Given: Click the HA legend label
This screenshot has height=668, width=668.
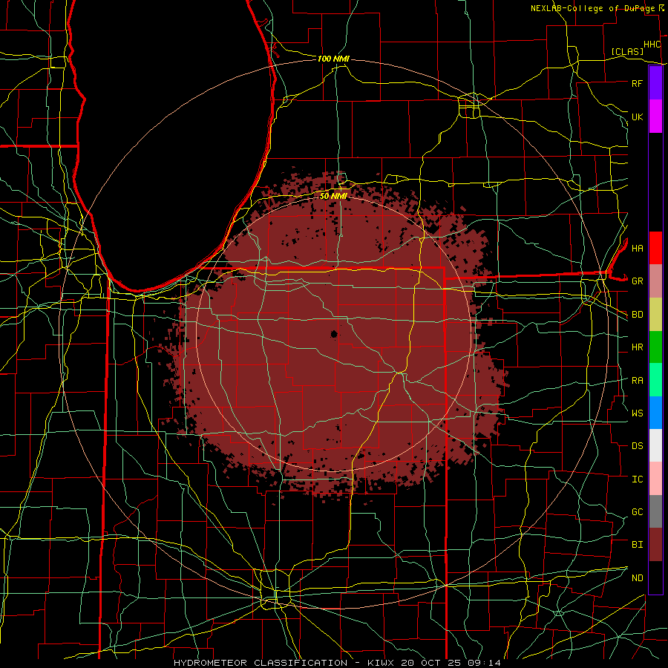Looking at the screenshot, I should coord(637,248).
